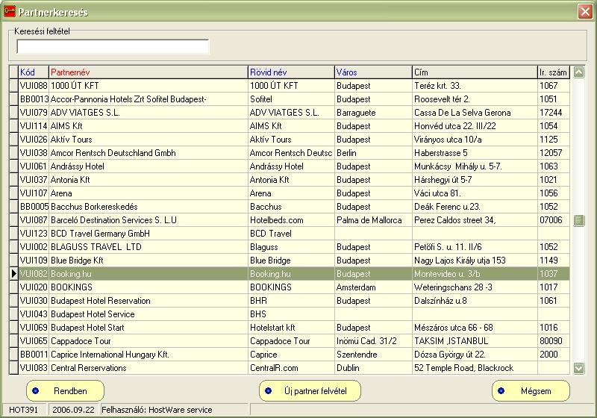This screenshot has width=597, height=418.
Task: Select Cappadoce Tour partner name
Action: pyautogui.click(x=81, y=341)
